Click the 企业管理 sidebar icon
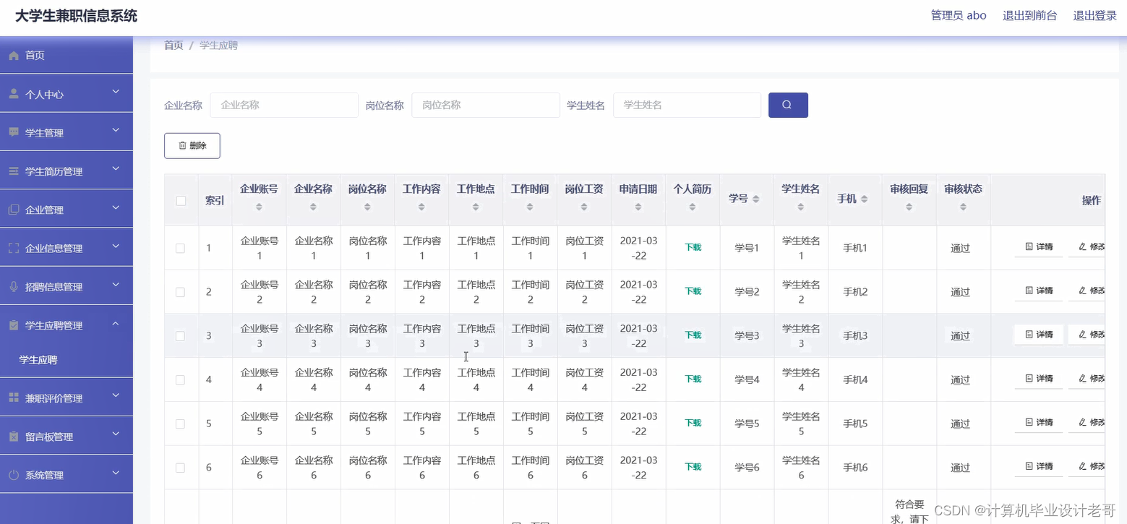 point(14,210)
